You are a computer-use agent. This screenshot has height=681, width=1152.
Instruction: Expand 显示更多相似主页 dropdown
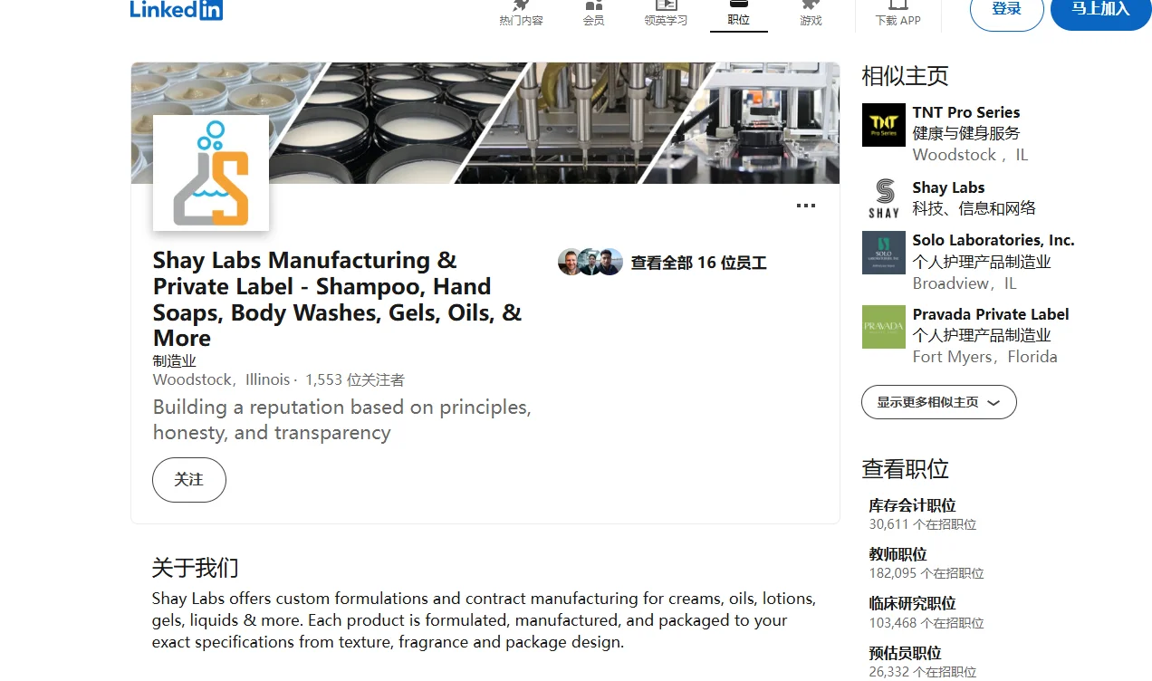(x=939, y=402)
